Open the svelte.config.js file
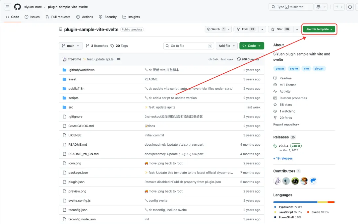Image resolution: width=358 pixels, height=224 pixels. pos(80,201)
